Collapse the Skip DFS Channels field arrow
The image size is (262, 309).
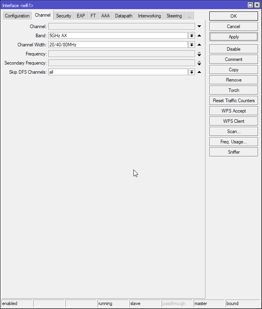199,72
